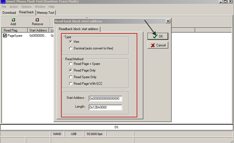Viewport: 234px width, 143px height.
Task: Click the USB status bar entry
Action: point(74,134)
